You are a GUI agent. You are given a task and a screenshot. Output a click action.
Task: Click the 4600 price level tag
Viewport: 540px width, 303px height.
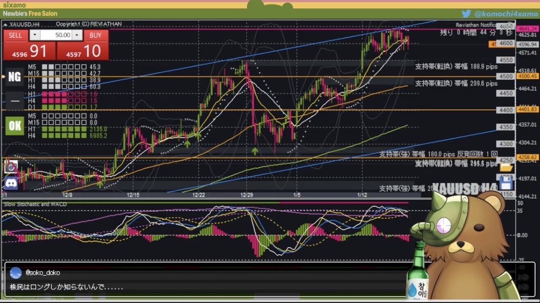click(505, 43)
